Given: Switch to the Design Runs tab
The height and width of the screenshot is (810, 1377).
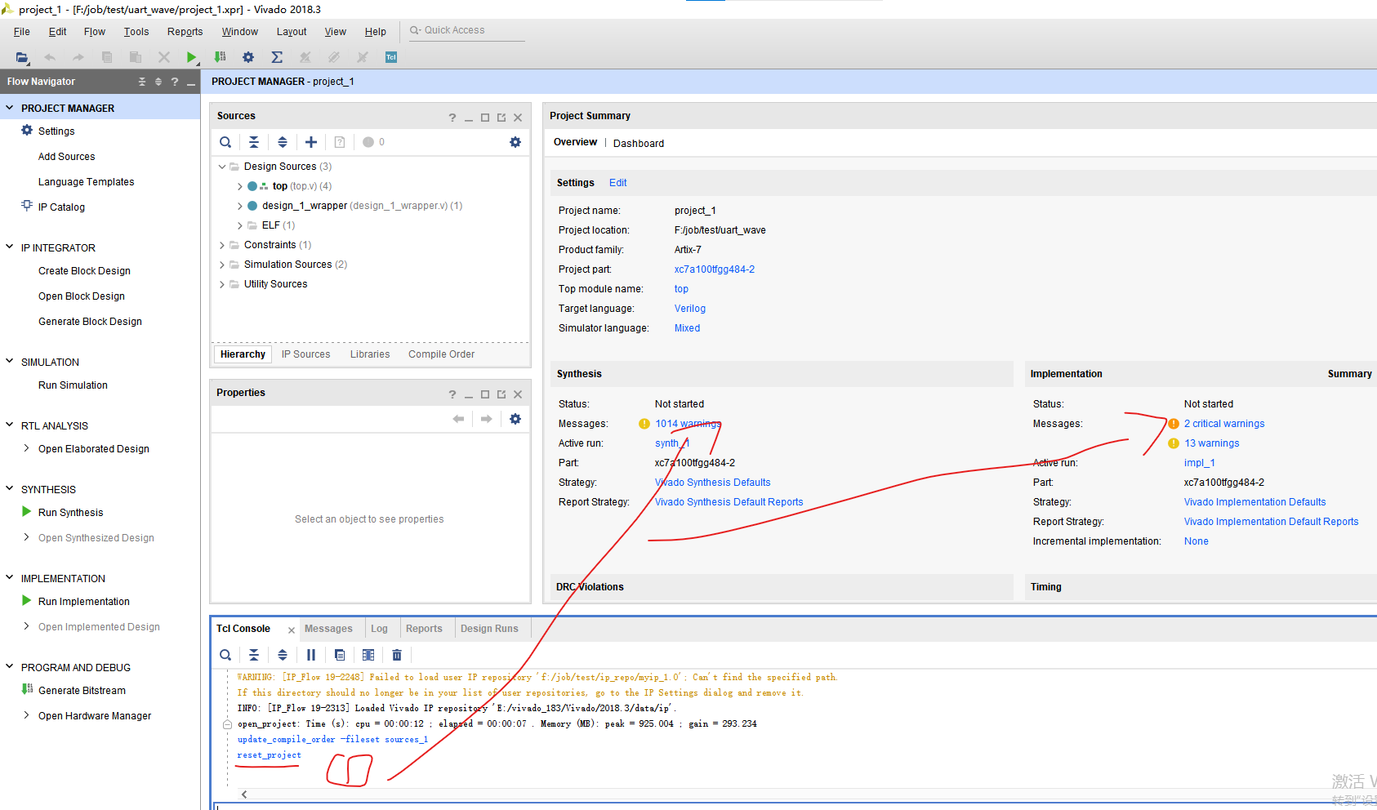Looking at the screenshot, I should 489,629.
